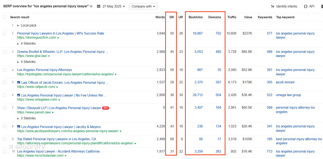This screenshot has width=323, height=159.
Task: Check the box for superlawyers.com result
Action: pos(5,139)
